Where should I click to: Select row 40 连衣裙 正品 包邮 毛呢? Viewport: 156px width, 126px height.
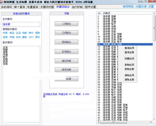[125, 112]
